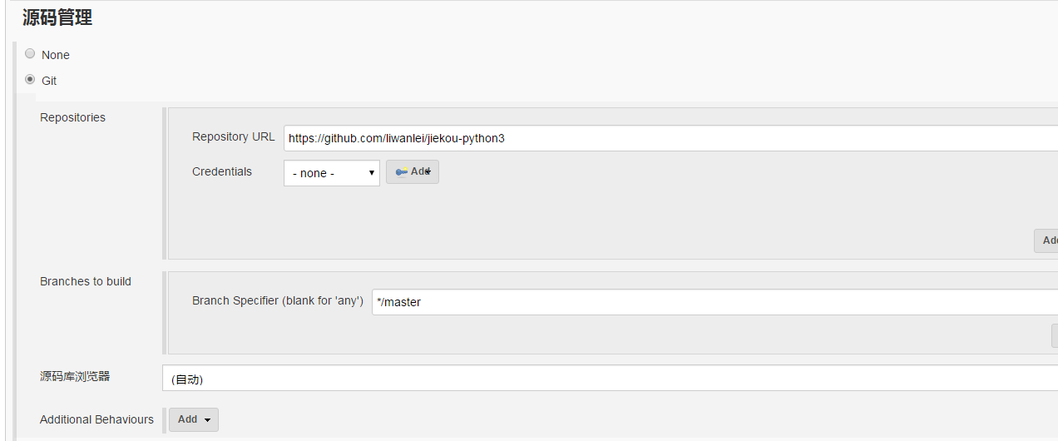1058x441 pixels.
Task: Click the gray handle bar beside Branches block
Action: 165,313
